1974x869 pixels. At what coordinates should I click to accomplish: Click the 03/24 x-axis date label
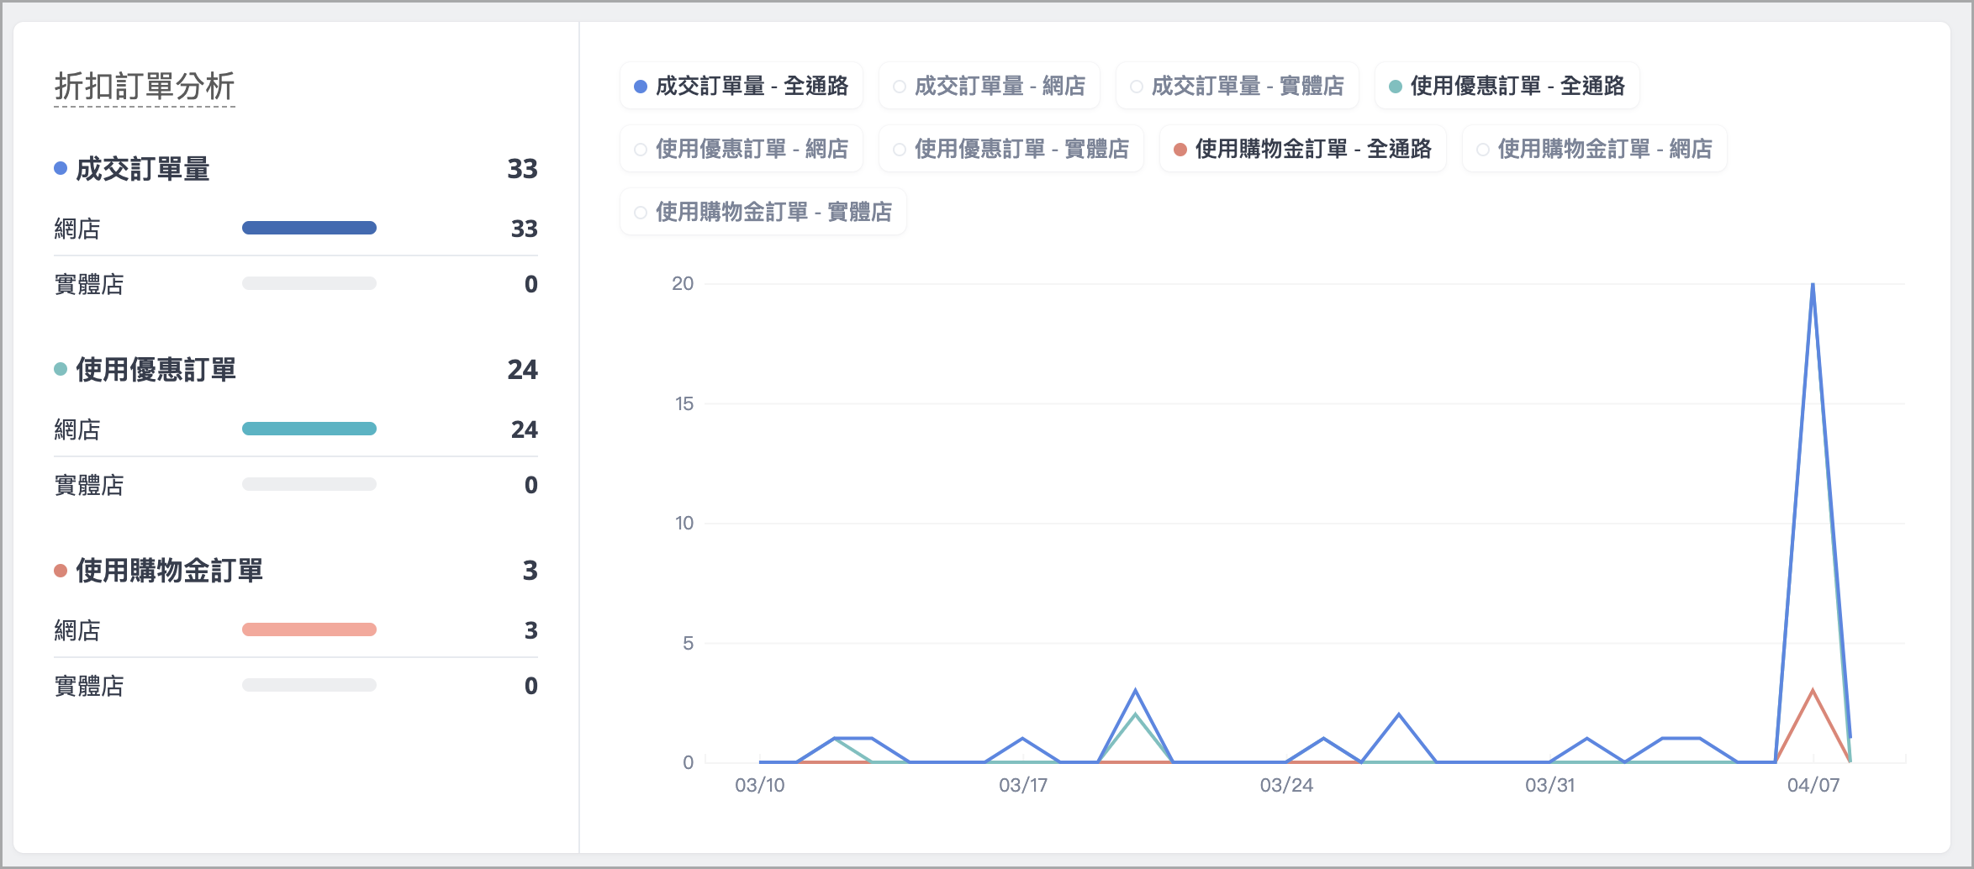coord(1286,785)
